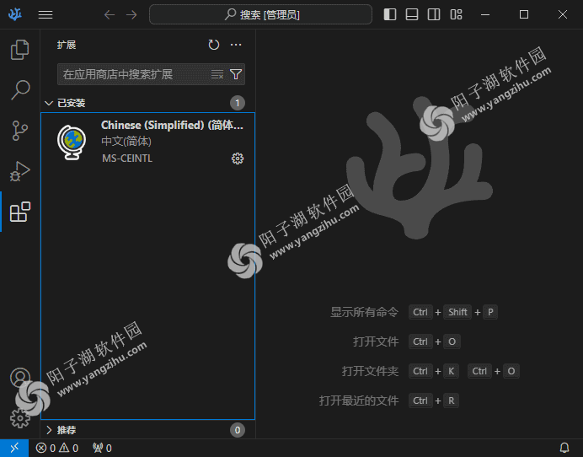
Task: Click the 中文(简体) description text
Action: click(x=126, y=142)
